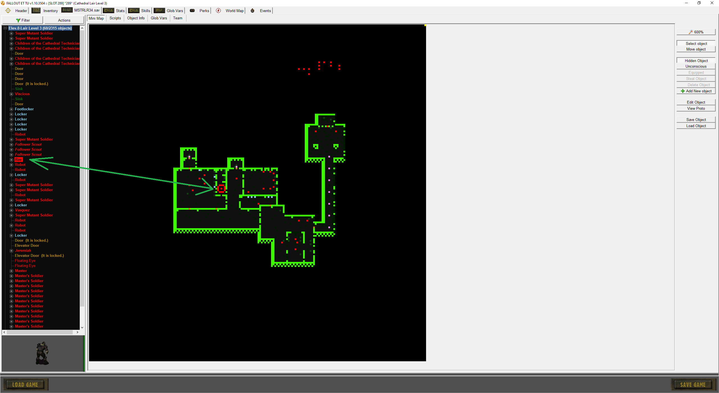Click the Fallout app icon in title bar
This screenshot has height=393, width=719.
(3, 3)
